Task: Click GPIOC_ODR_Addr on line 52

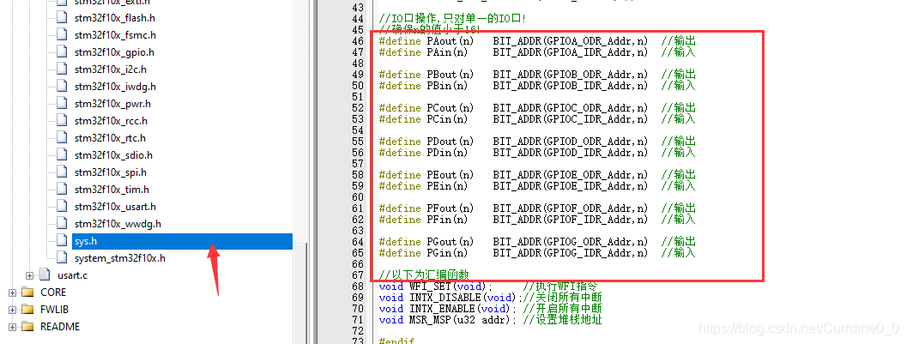Action: point(589,108)
